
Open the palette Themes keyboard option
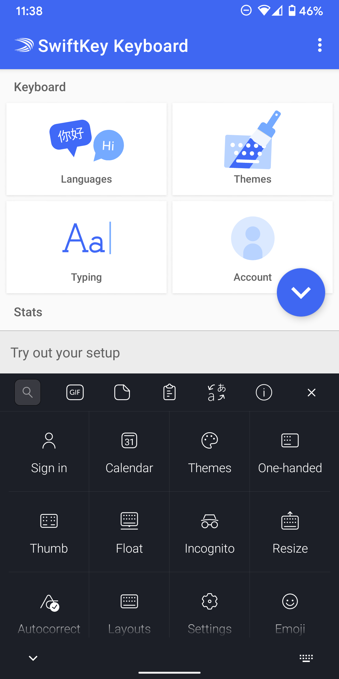pyautogui.click(x=210, y=452)
